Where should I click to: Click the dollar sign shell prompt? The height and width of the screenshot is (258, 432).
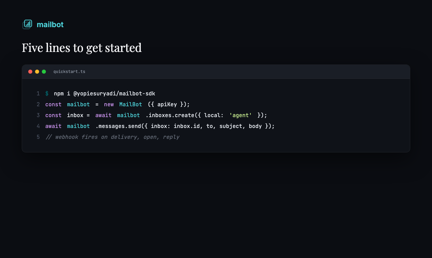[47, 93]
